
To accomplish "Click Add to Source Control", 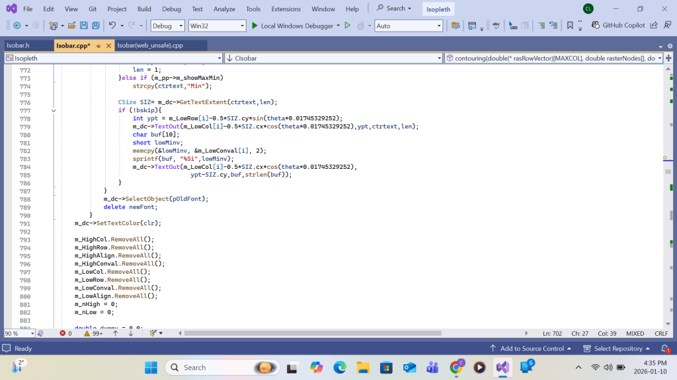I will pos(531,348).
